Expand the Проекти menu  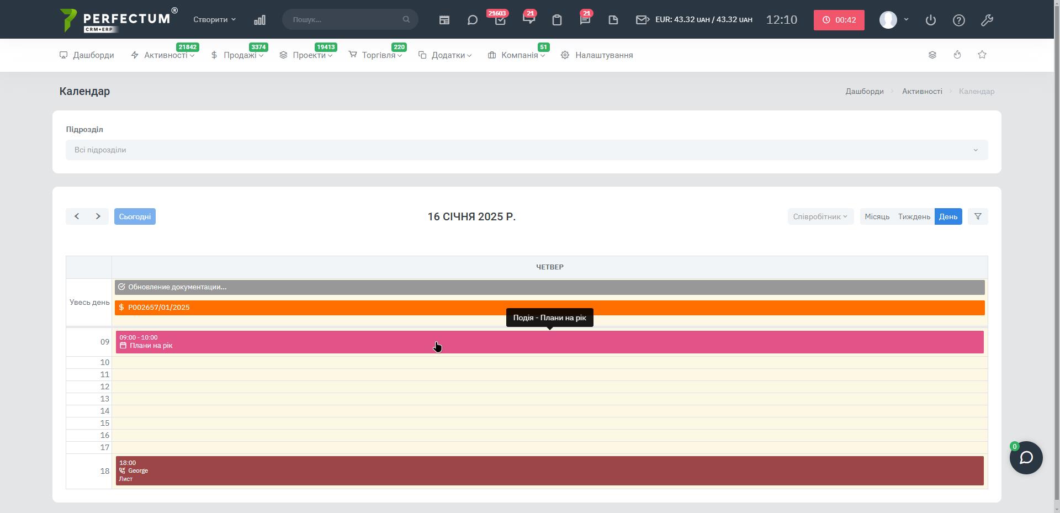coord(306,55)
